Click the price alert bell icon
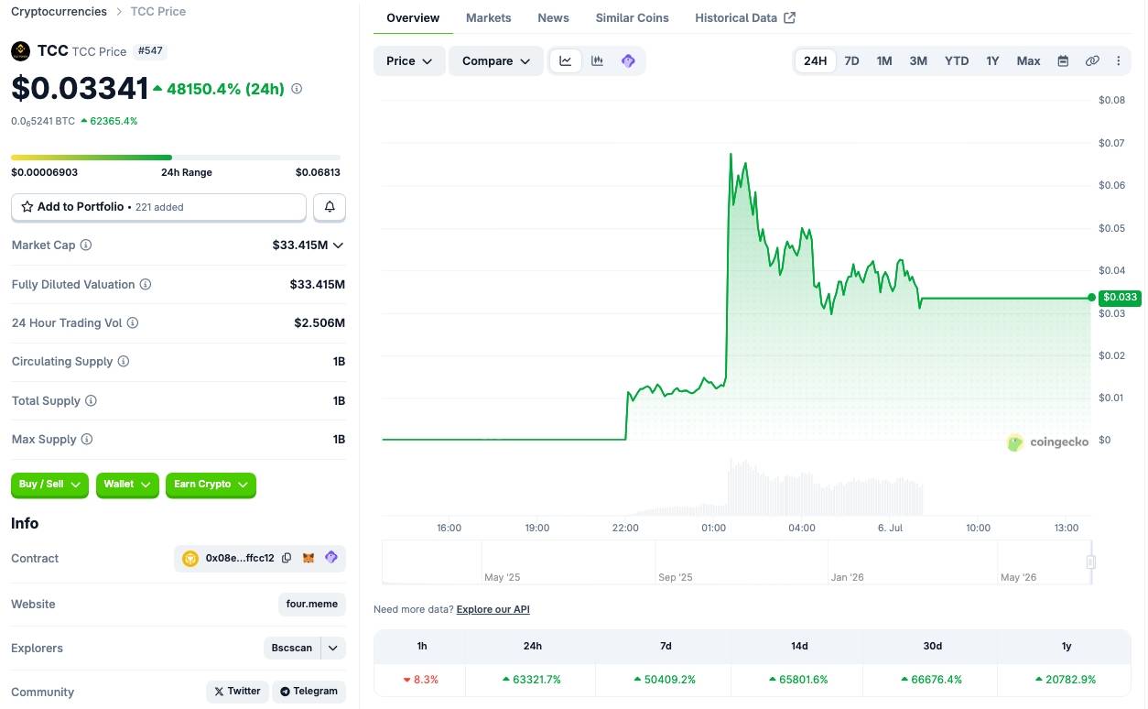Screen dimensions: 1148x709 click(330, 207)
